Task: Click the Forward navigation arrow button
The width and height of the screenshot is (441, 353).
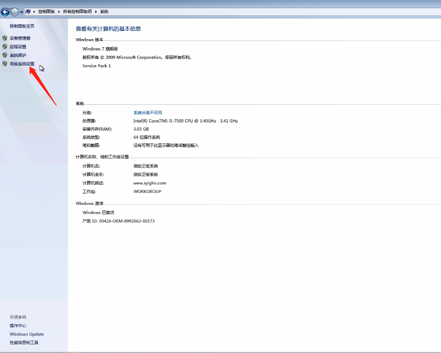Action: coord(15,12)
